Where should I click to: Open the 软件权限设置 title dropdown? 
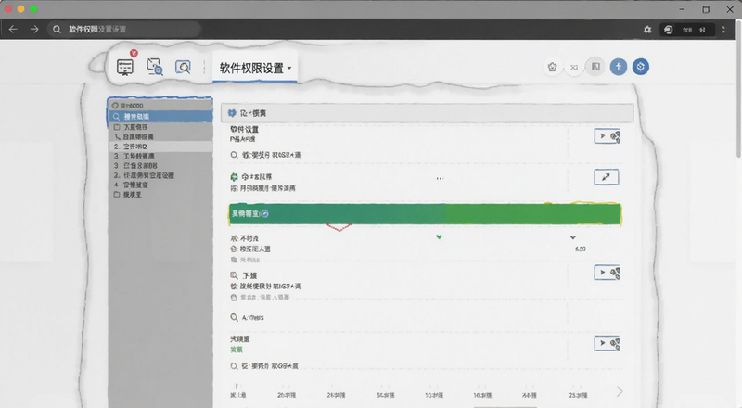pos(256,69)
